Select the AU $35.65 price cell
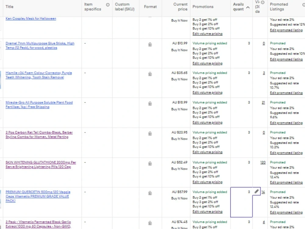 [x=179, y=73]
